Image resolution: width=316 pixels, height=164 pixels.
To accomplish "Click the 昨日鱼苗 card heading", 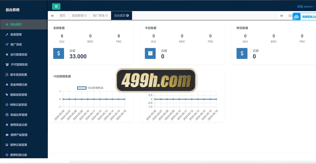I will pos(242,28).
